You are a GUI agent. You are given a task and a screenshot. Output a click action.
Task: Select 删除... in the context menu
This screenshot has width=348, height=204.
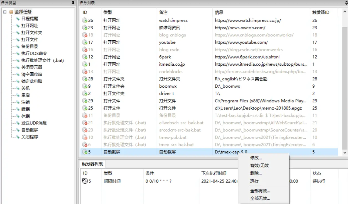256,173
